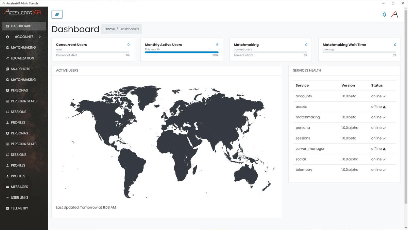This screenshot has height=230, width=408.
Task: Click the online checkmark for social service
Action: pos(384,160)
